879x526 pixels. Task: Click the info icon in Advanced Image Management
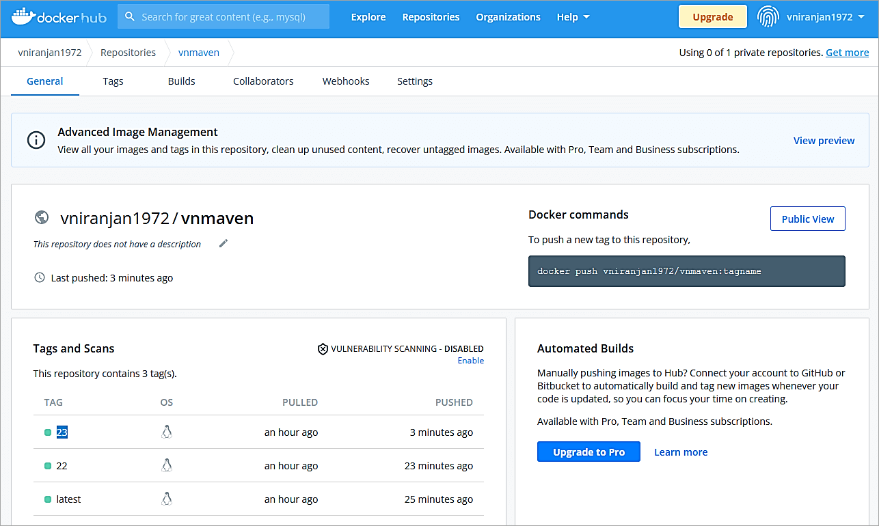tap(36, 141)
